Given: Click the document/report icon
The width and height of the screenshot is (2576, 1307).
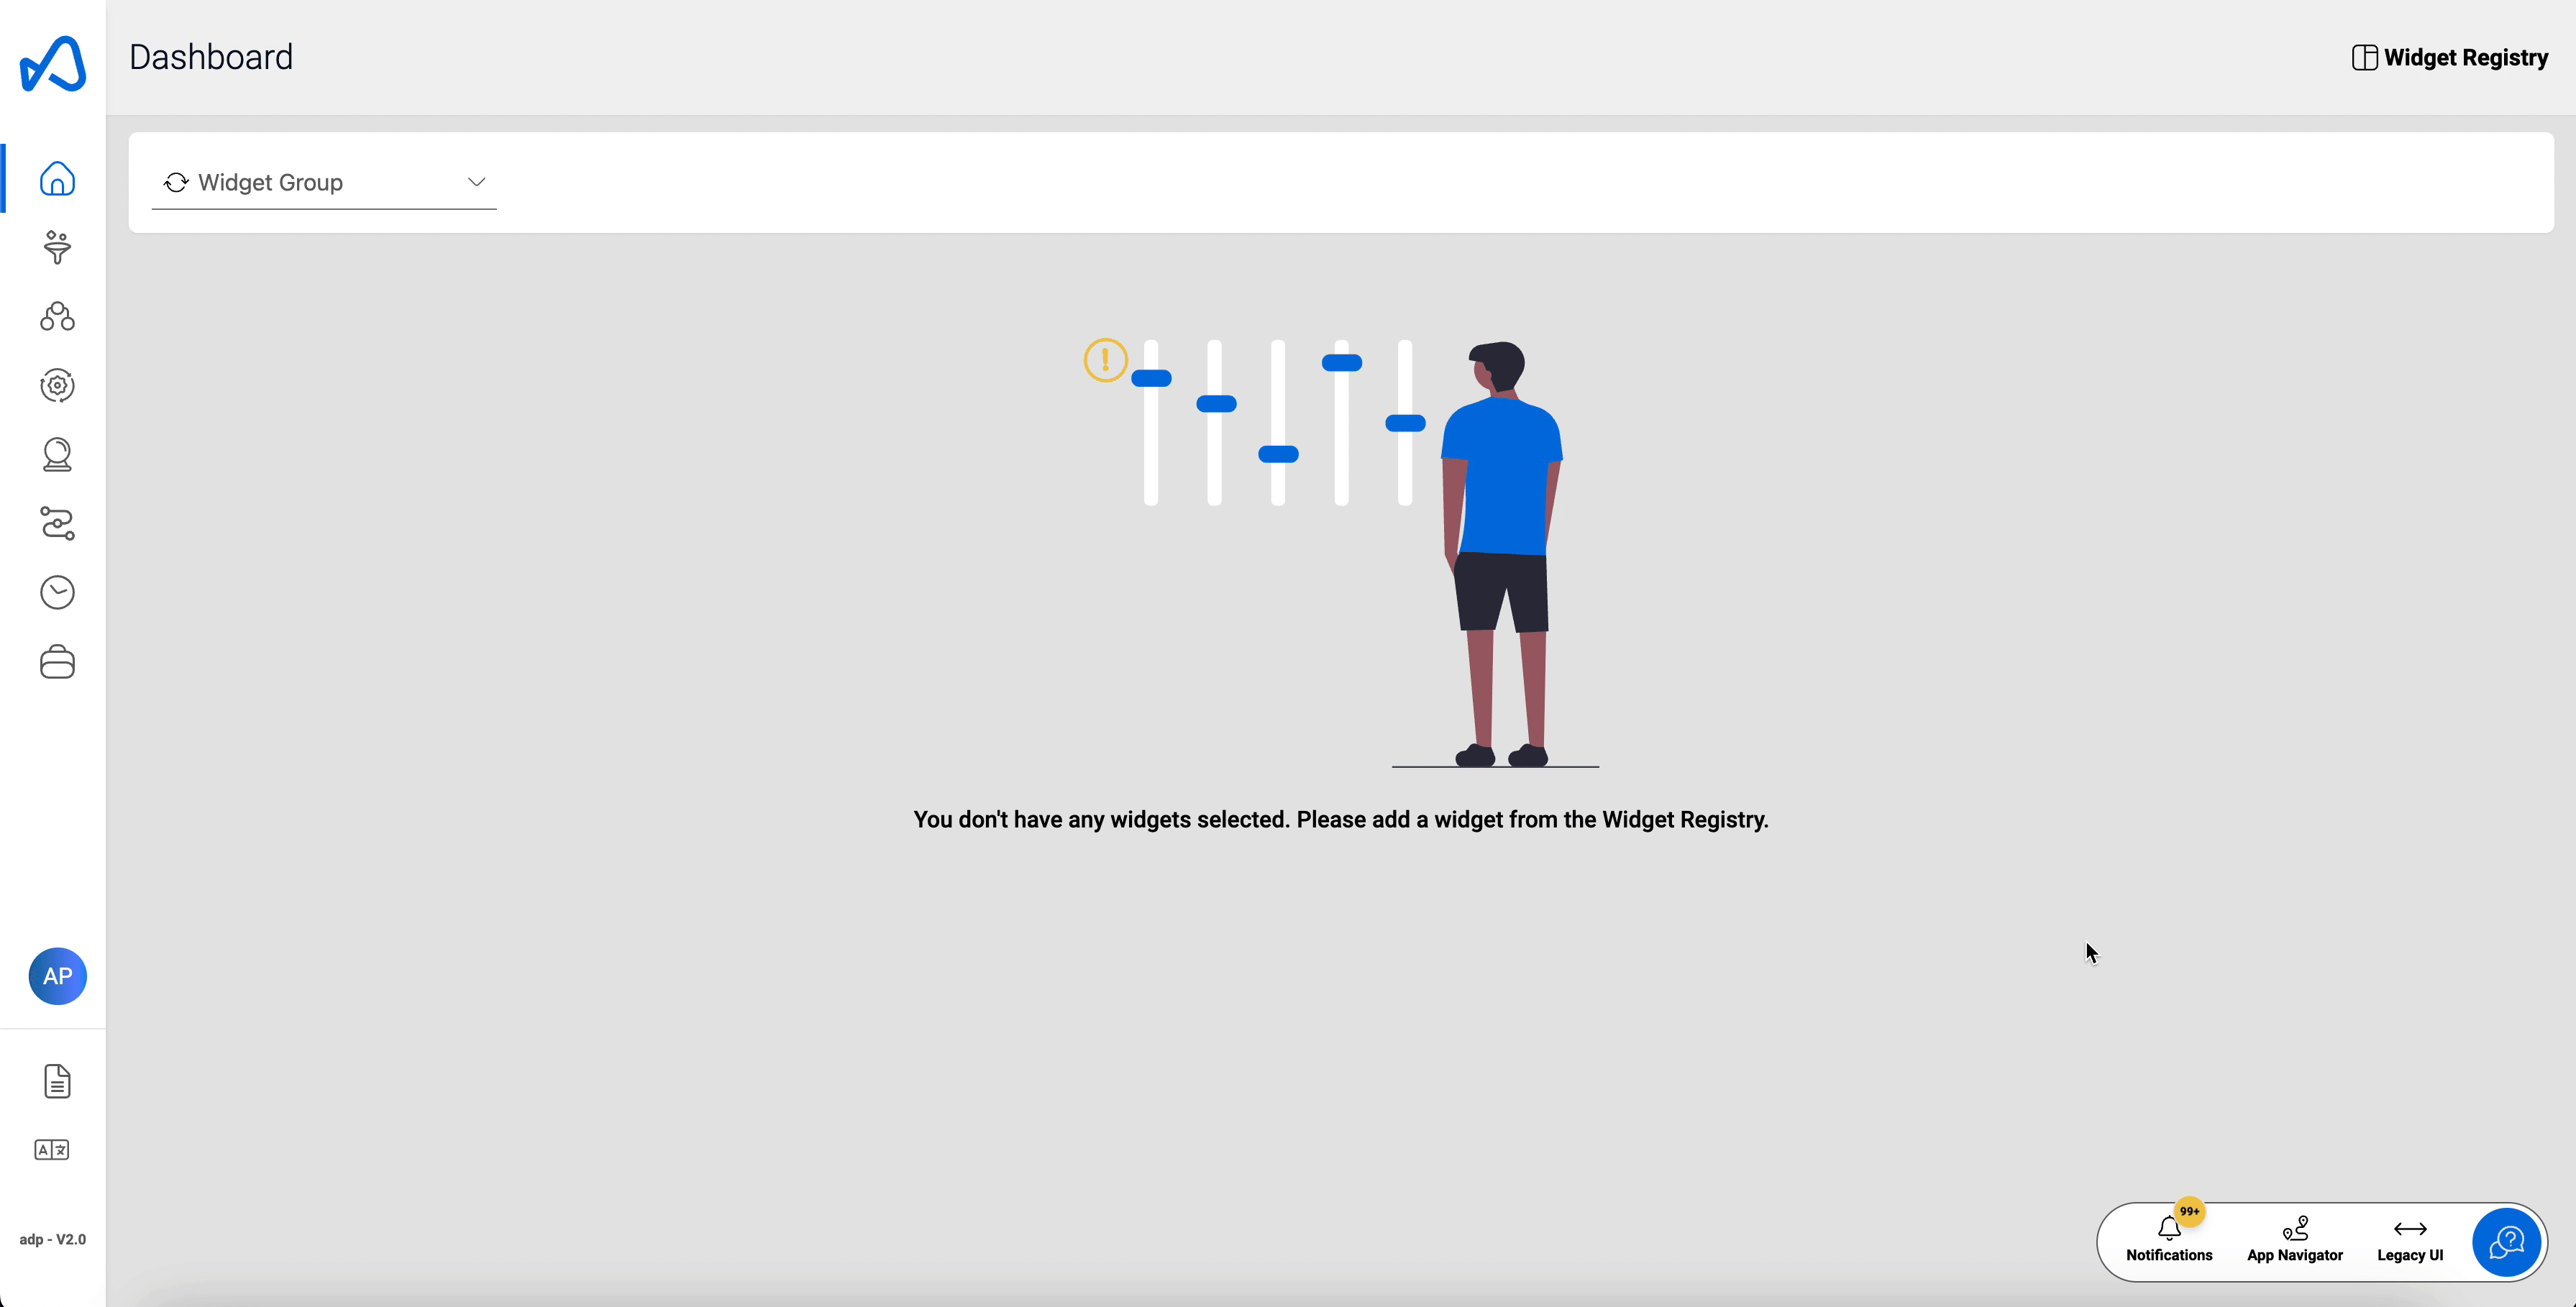Looking at the screenshot, I should (x=55, y=1082).
